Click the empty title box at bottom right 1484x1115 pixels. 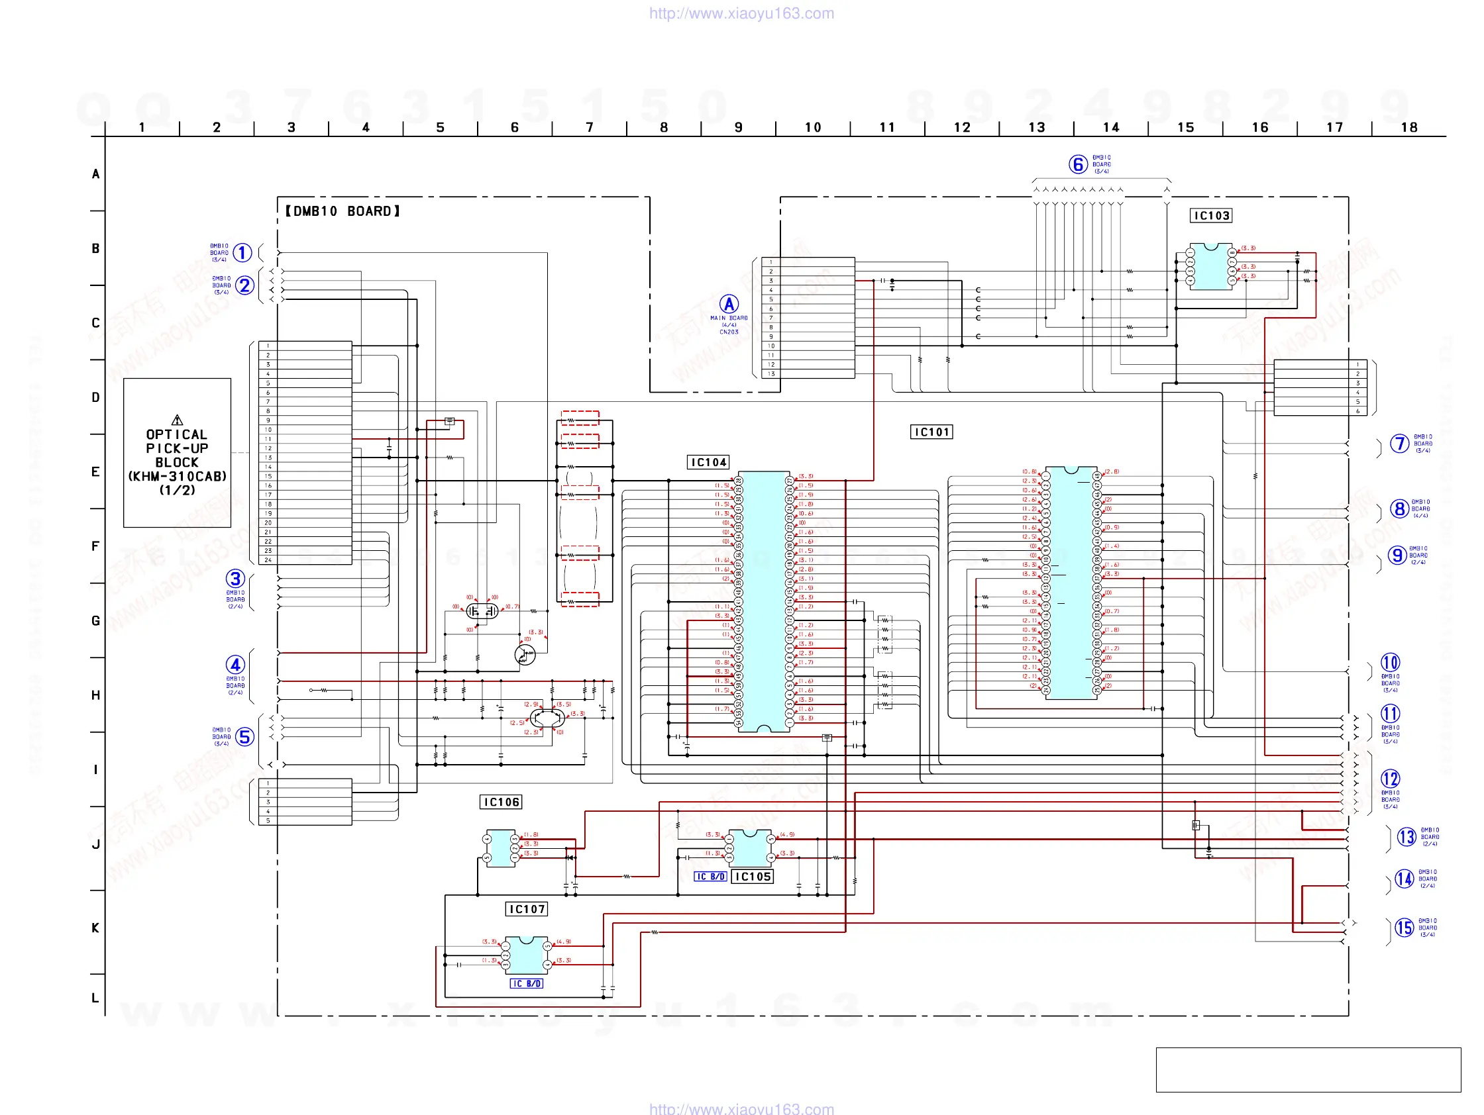[x=1308, y=1069]
